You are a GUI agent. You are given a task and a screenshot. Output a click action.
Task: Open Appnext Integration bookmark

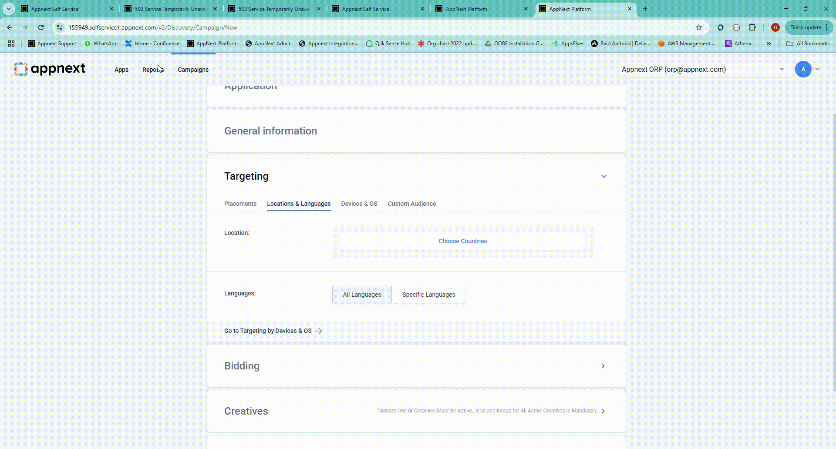[329, 44]
